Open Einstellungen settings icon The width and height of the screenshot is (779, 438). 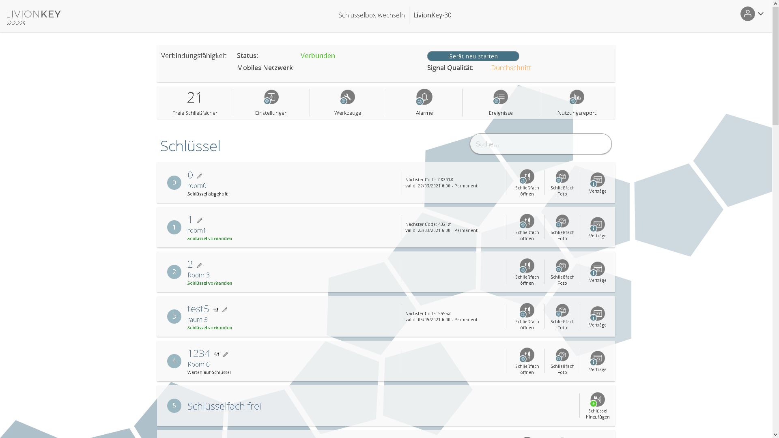[x=271, y=97]
